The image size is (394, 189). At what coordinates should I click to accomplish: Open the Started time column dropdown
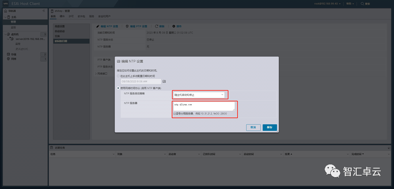tap(281, 154)
